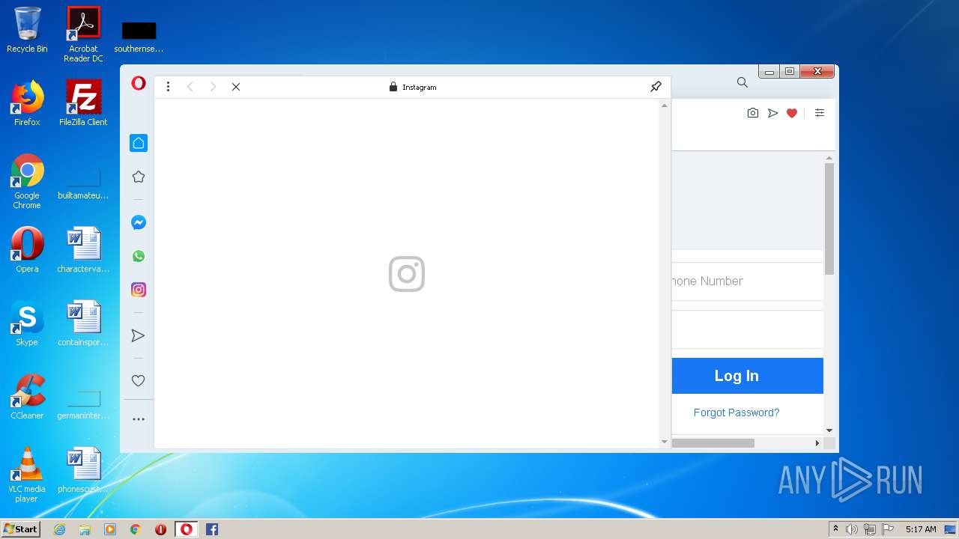This screenshot has height=539, width=959.
Task: Open Bookmarks star in Opera sidebar
Action: coord(138,177)
